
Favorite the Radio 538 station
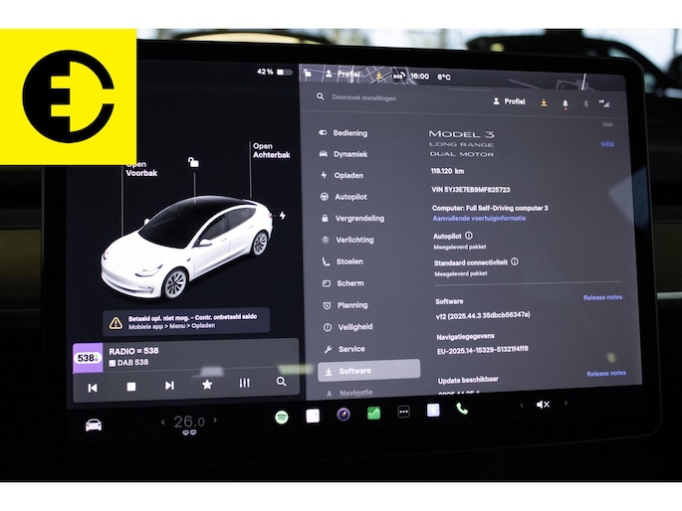click(207, 385)
